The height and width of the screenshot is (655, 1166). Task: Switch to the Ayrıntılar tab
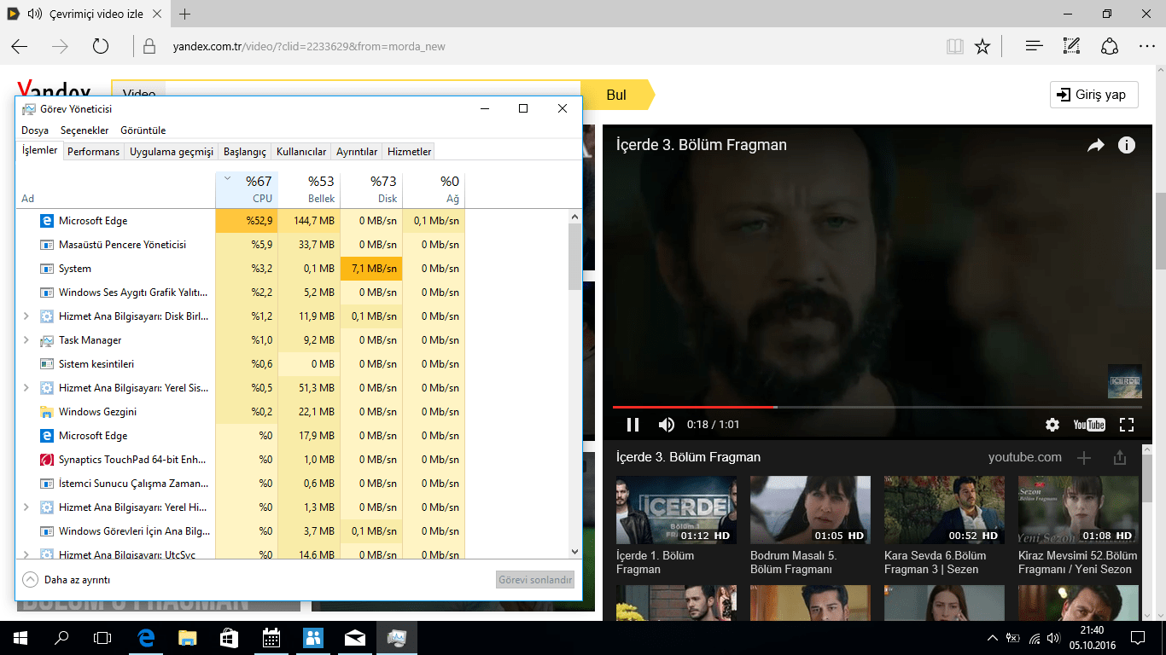(357, 152)
